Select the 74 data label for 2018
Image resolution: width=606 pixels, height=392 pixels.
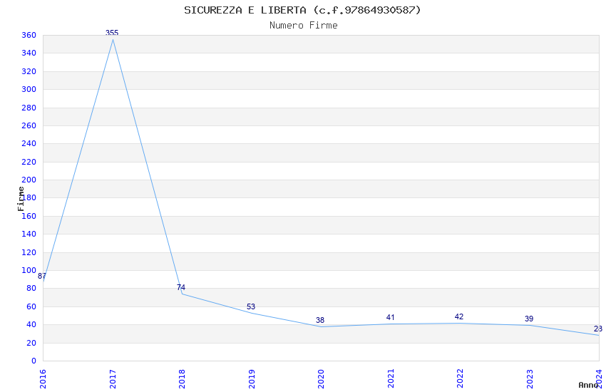tap(181, 287)
